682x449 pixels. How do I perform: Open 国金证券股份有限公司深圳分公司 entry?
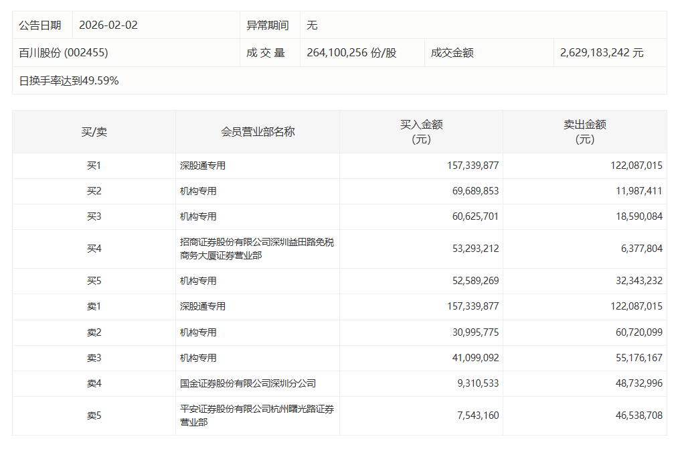[x=248, y=383]
